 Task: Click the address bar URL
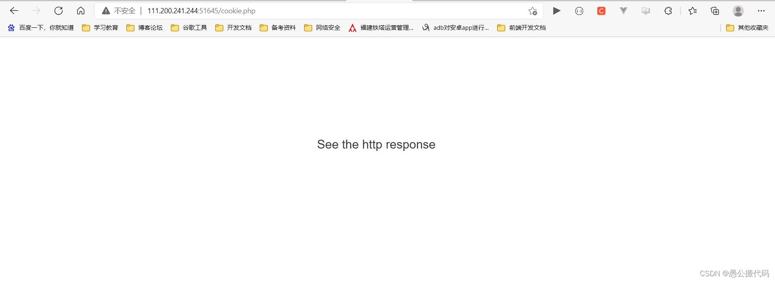click(201, 11)
